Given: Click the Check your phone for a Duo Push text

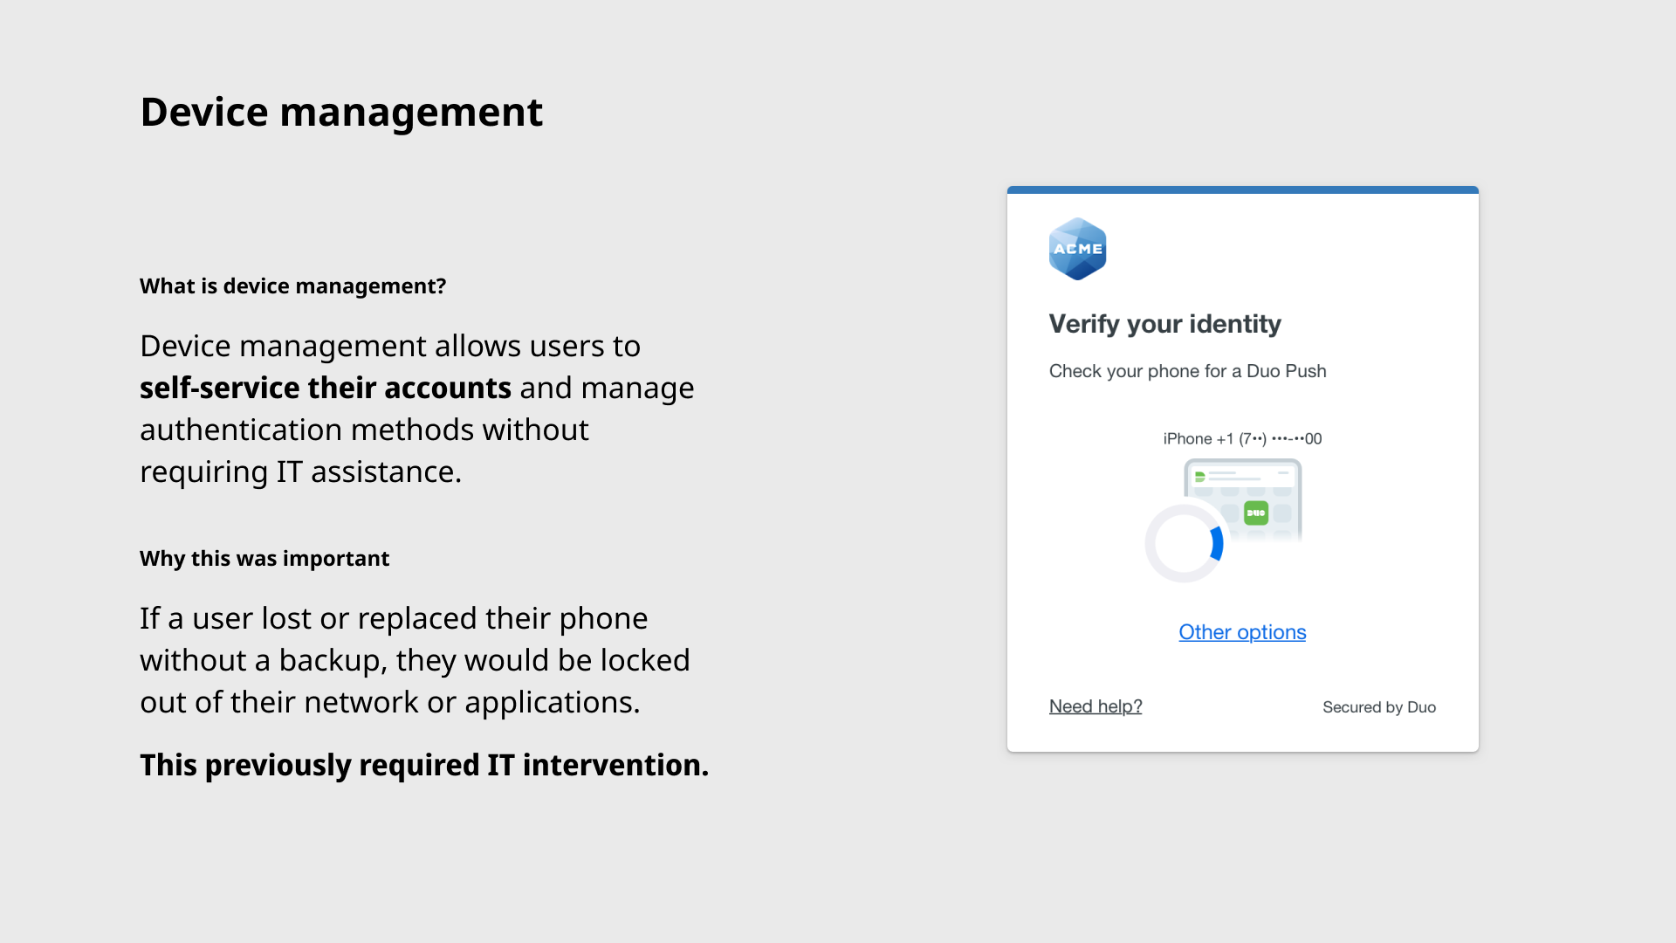Looking at the screenshot, I should 1187,371.
